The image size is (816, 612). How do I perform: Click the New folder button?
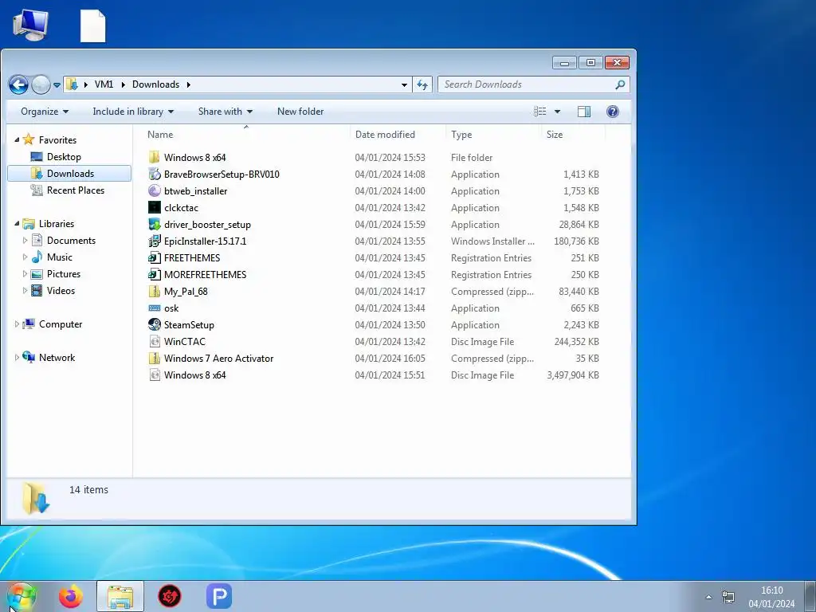click(300, 112)
